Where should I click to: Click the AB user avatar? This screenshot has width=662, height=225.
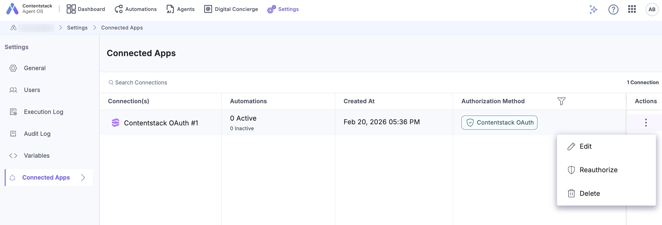[652, 10]
